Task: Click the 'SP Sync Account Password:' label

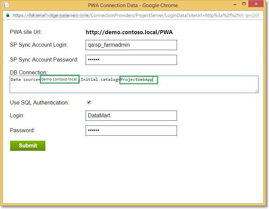Action: click(44, 60)
